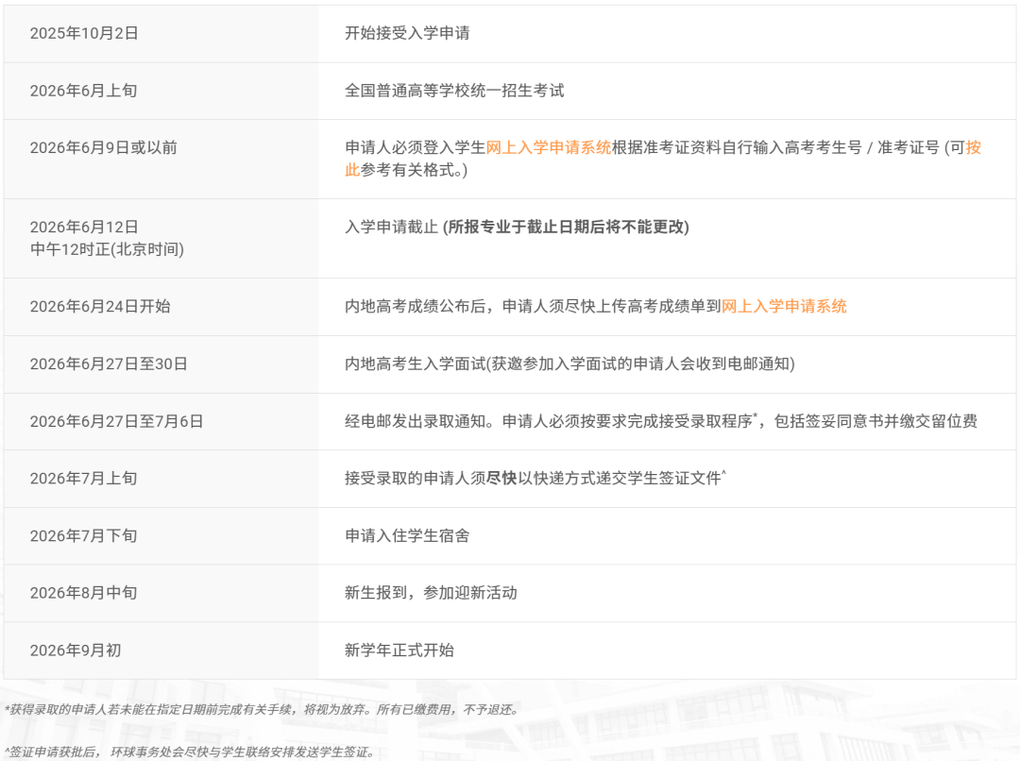1020x761 pixels.
Task: Open the 网上入学申请系统 link in the June 24 row
Action: 784,306
